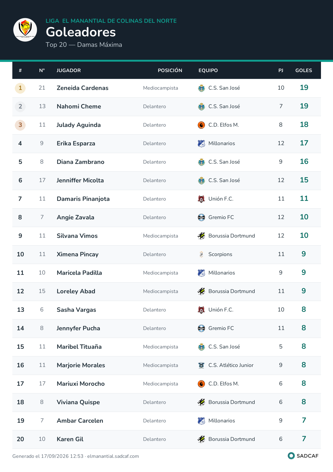Click the league crest logo in header

[25, 30]
